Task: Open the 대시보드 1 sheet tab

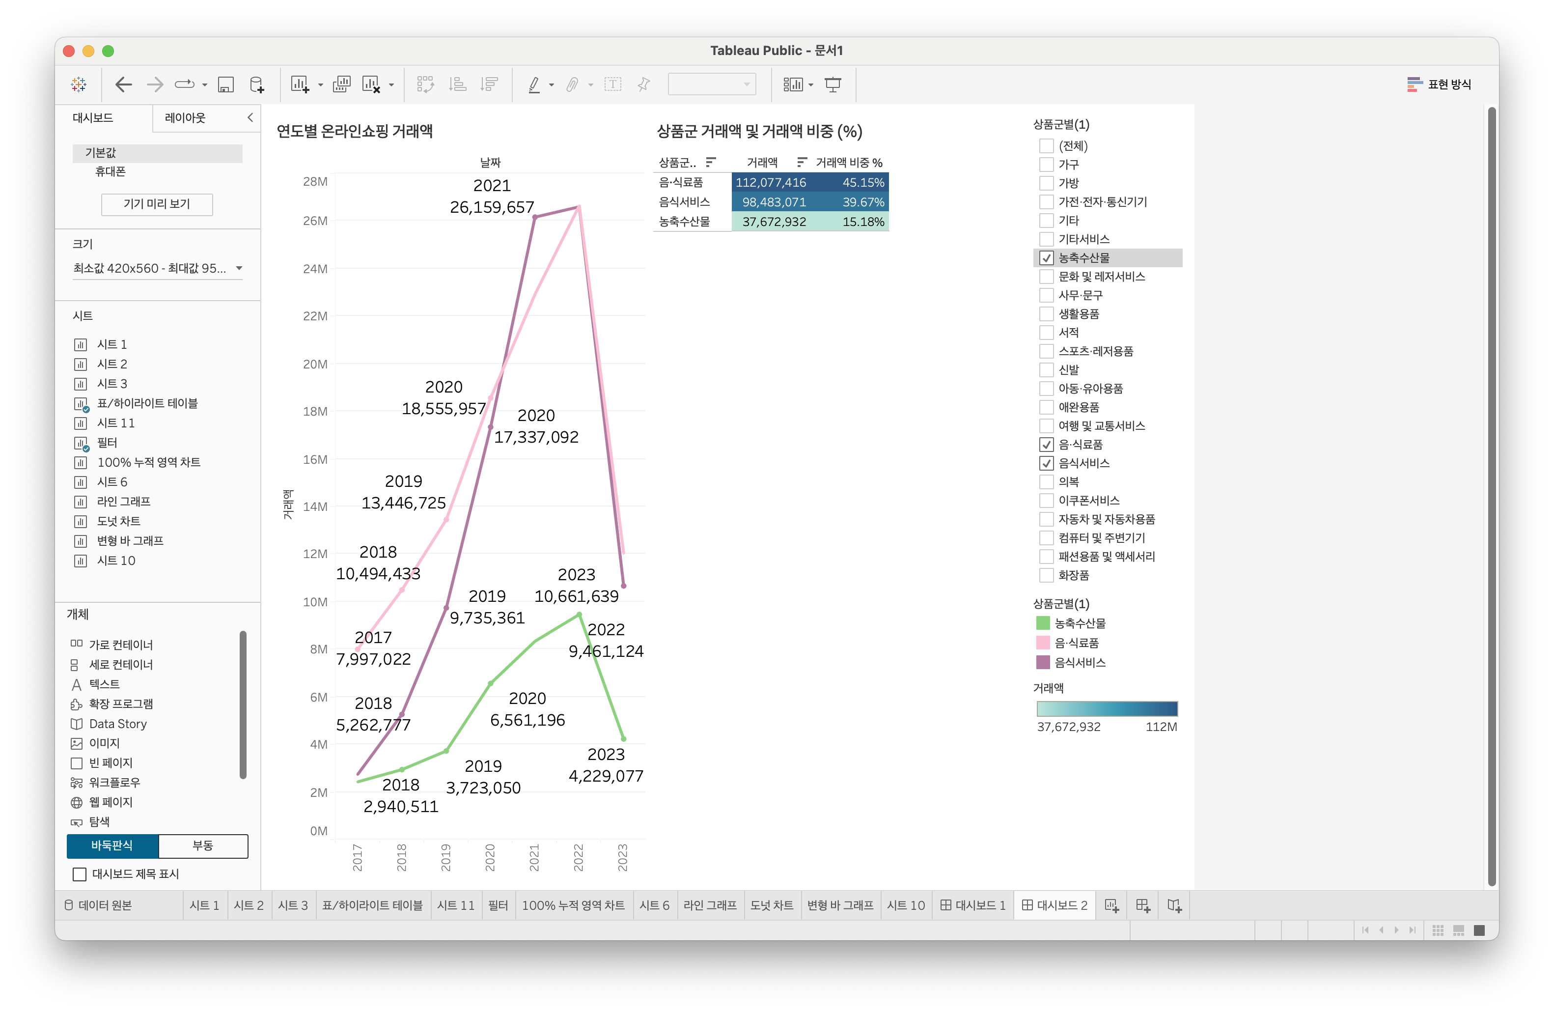Action: tap(973, 905)
